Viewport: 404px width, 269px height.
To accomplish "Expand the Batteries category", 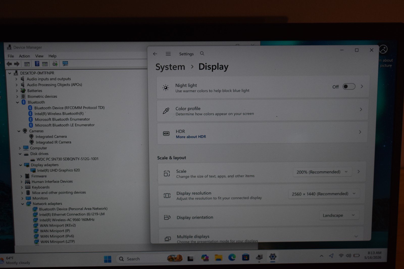I will (17, 91).
